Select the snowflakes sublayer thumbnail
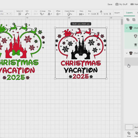 click(135, 45)
